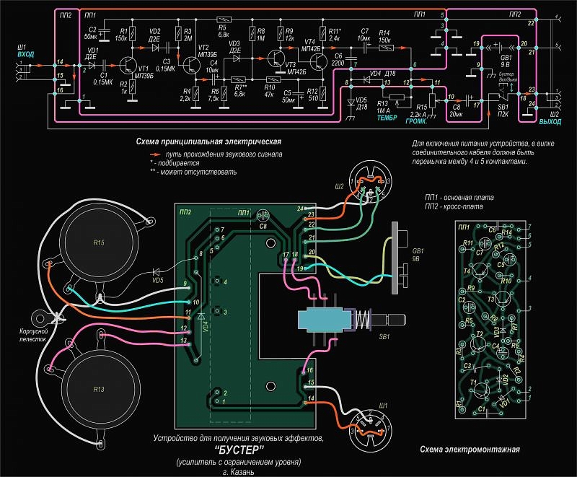Select the Ш2 round connector at top
Viewport: 577px width, 477px height.
pos(368,180)
